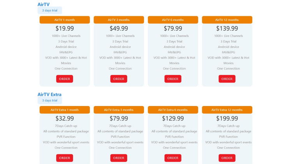The height and width of the screenshot is (164, 292).
Task: Order the AirTV Extra 12 months plan
Action: (227, 158)
